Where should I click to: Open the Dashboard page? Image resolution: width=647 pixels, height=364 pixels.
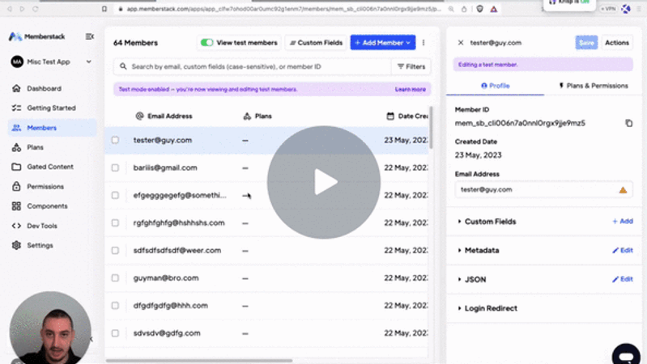[44, 88]
